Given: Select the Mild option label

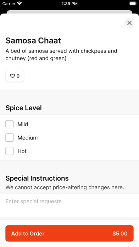Looking at the screenshot, I should [23, 124].
